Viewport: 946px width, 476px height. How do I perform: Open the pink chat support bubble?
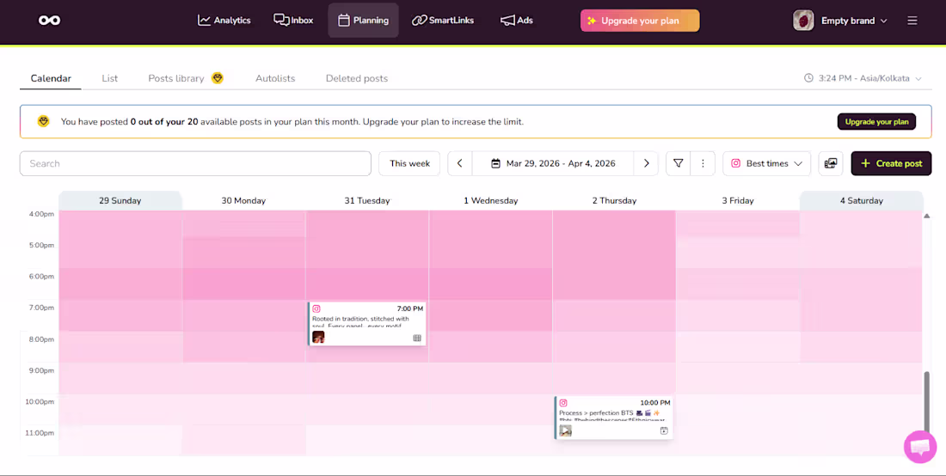coord(920,447)
